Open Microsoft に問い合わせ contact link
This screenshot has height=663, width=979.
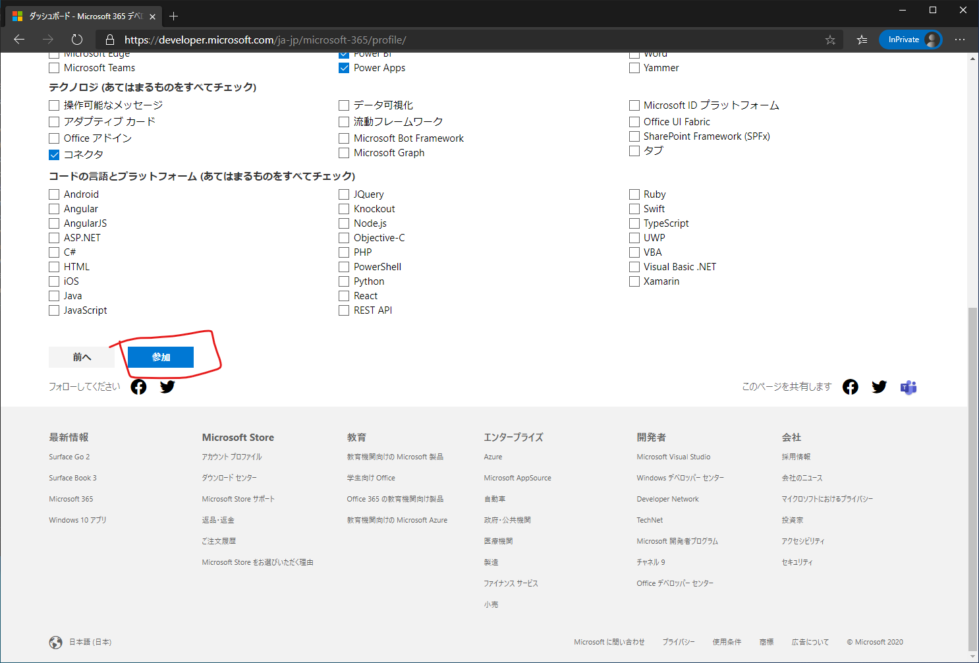tap(609, 642)
